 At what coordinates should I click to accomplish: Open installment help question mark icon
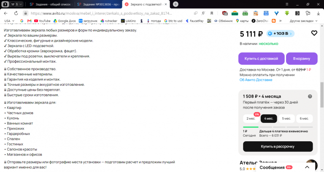pyautogui.click(x=310, y=96)
